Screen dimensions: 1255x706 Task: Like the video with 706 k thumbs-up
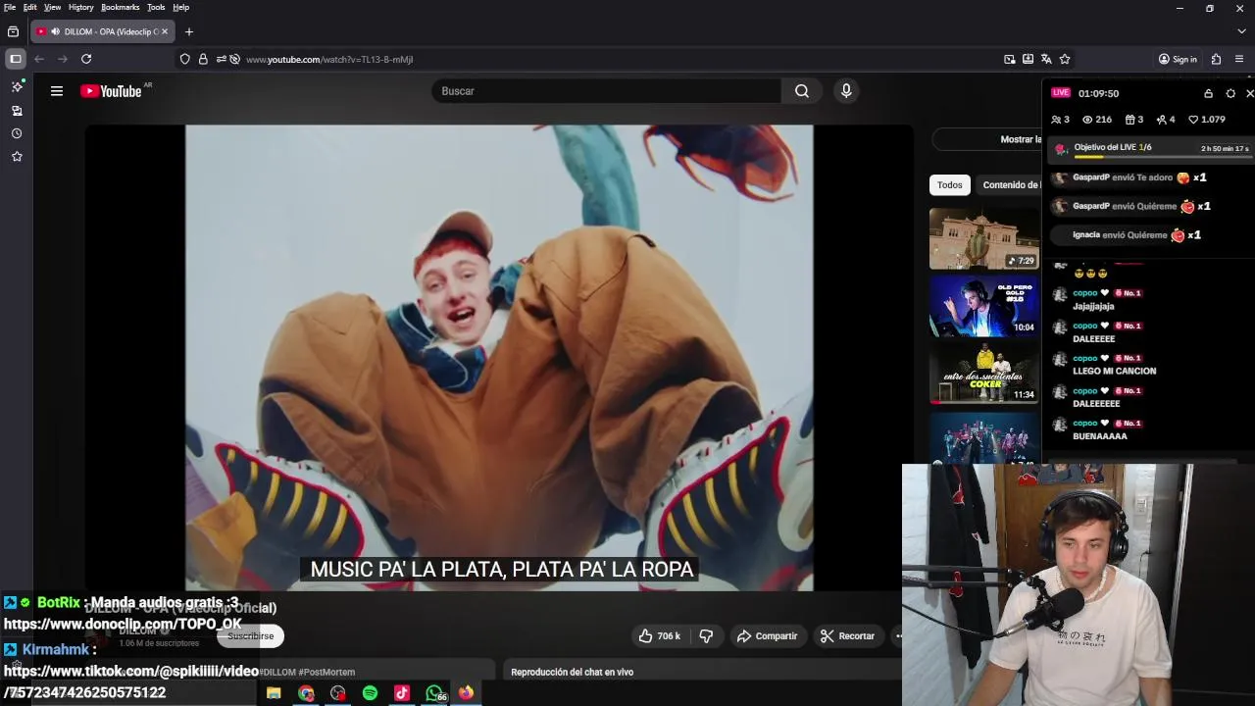pos(660,636)
